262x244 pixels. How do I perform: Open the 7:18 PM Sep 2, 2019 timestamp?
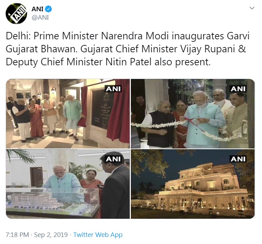(x=37, y=235)
